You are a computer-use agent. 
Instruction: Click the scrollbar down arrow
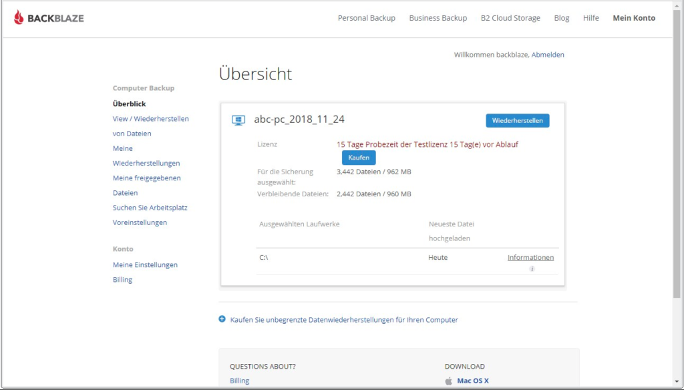pos(677,382)
